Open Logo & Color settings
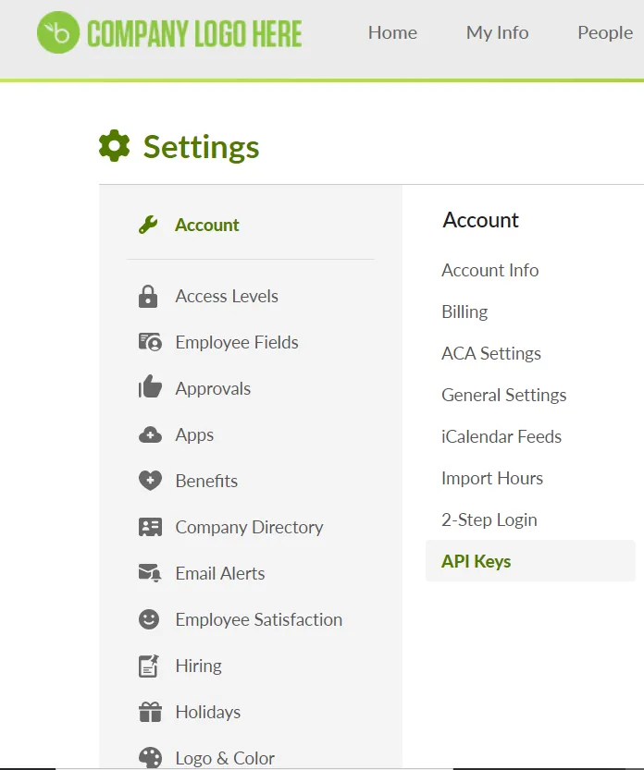The height and width of the screenshot is (770, 644). tap(225, 758)
